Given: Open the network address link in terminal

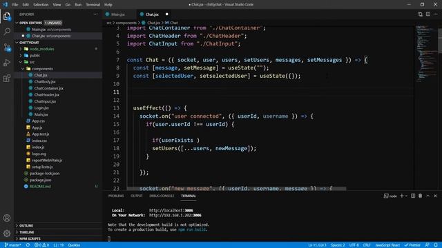Looking at the screenshot, I should [175, 215].
